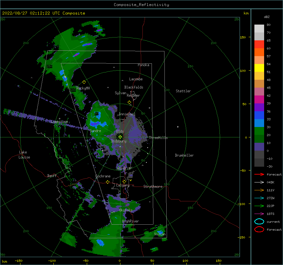Click the blue echo core south of Okotoks region
This screenshot has height=265, width=283.
(100, 242)
